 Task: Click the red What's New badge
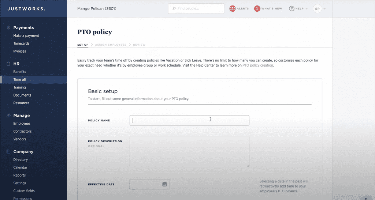coord(257,8)
